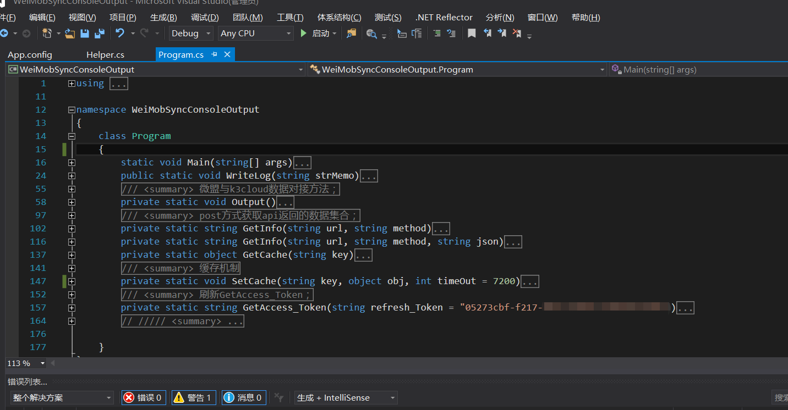
Task: Click the 错误列表 panel title
Action: 28,381
